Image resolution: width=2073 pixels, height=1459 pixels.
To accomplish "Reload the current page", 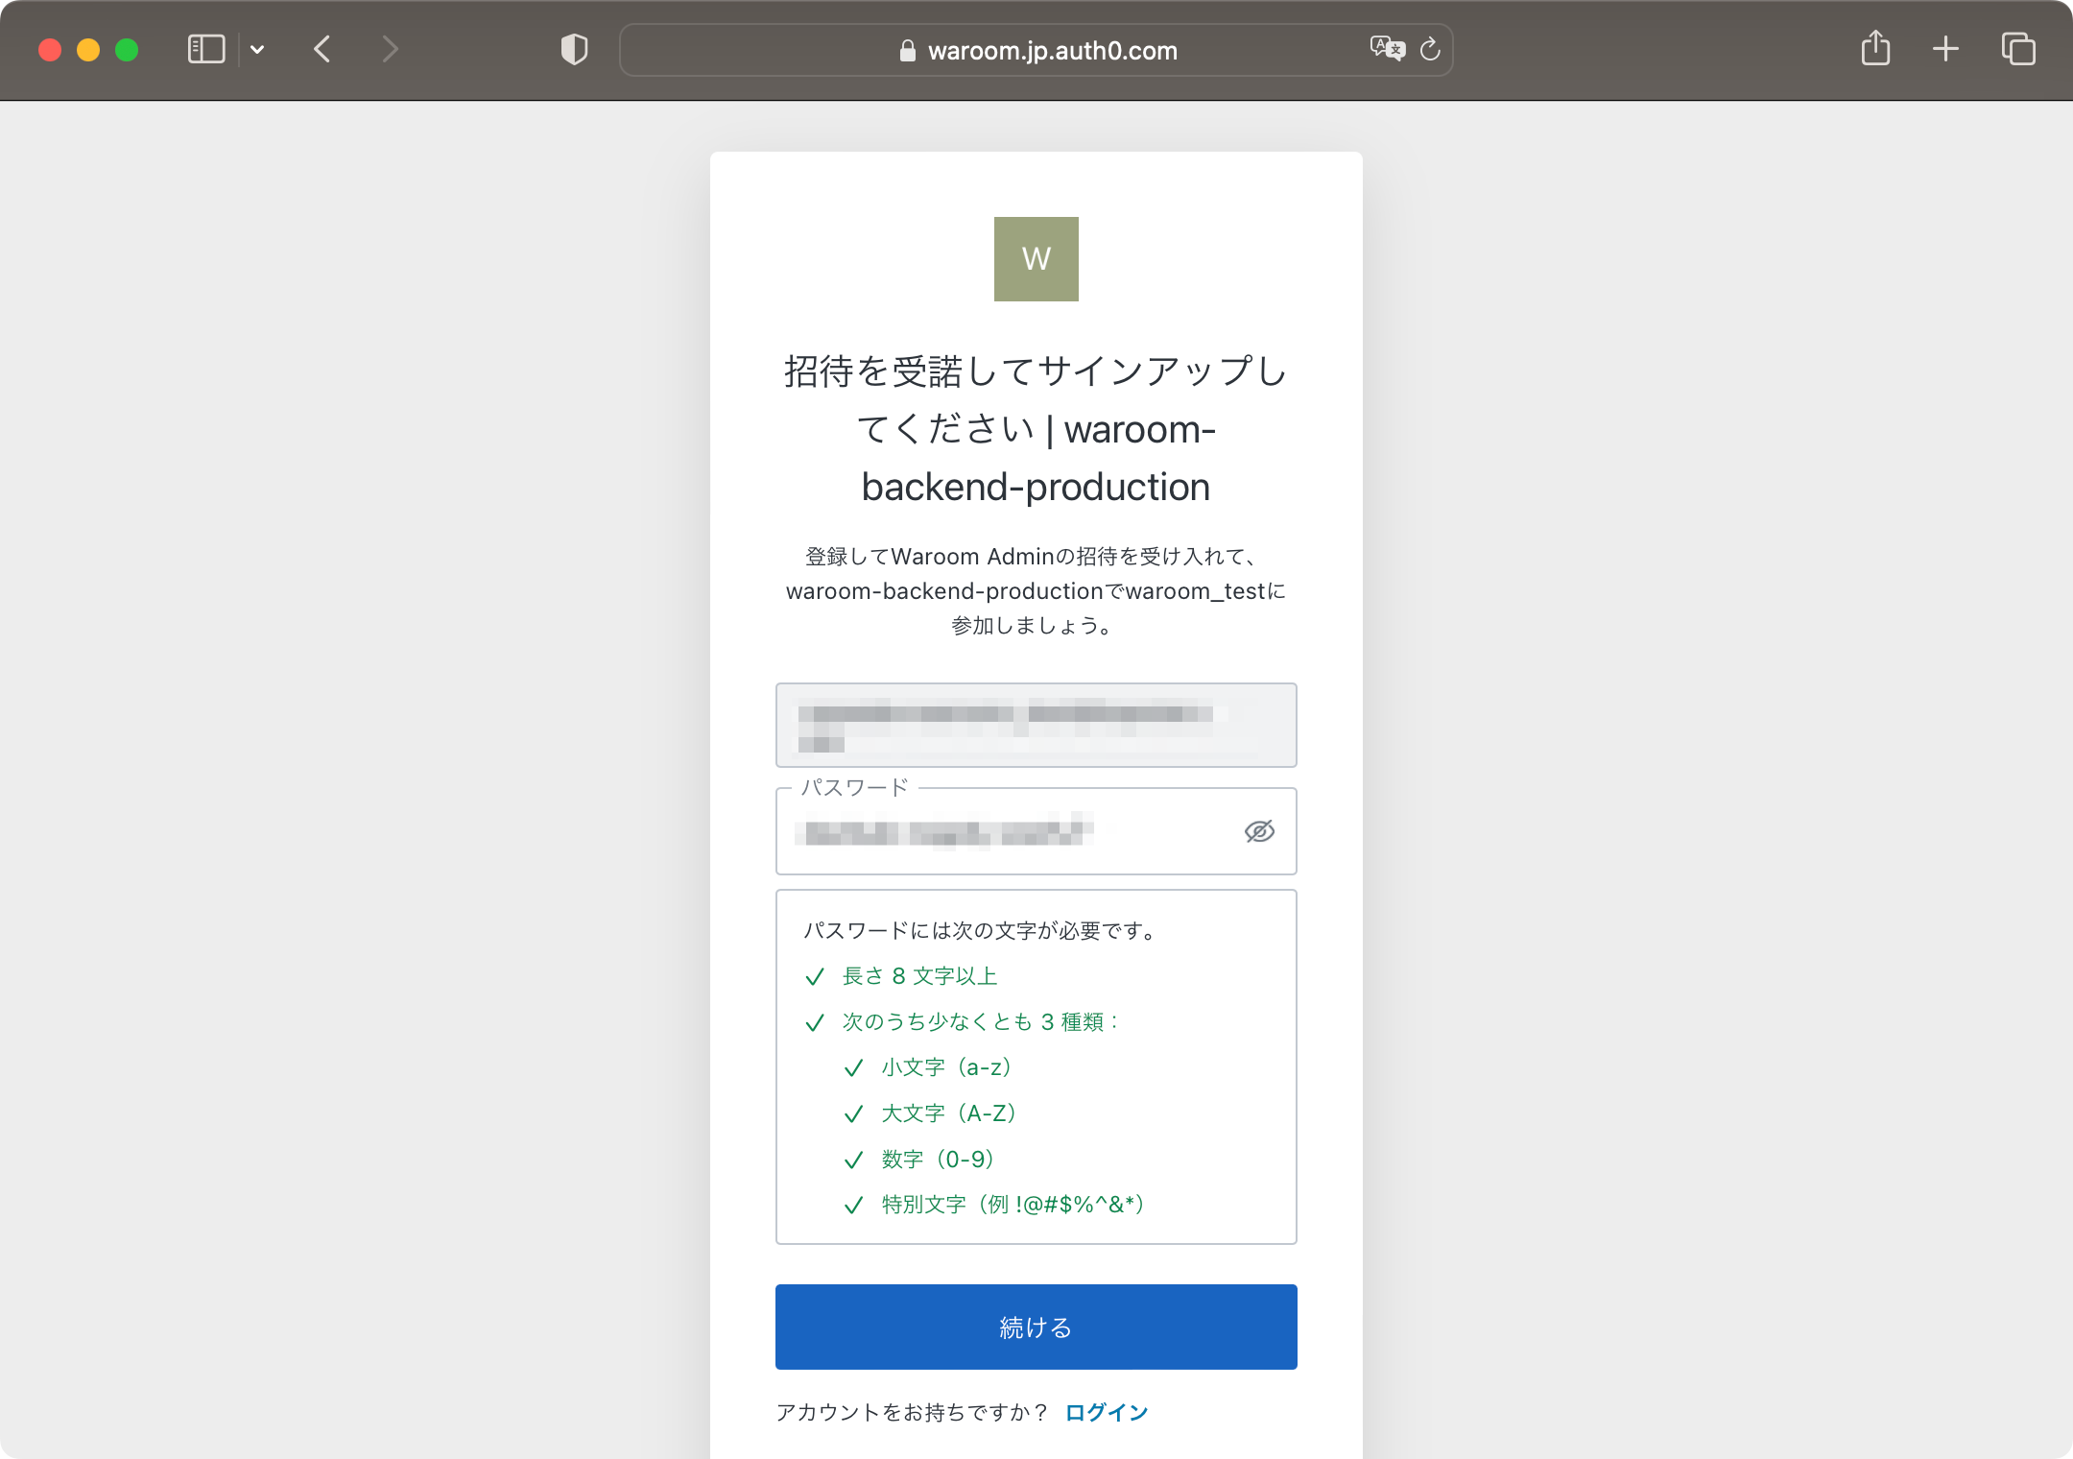I will pos(1430,49).
